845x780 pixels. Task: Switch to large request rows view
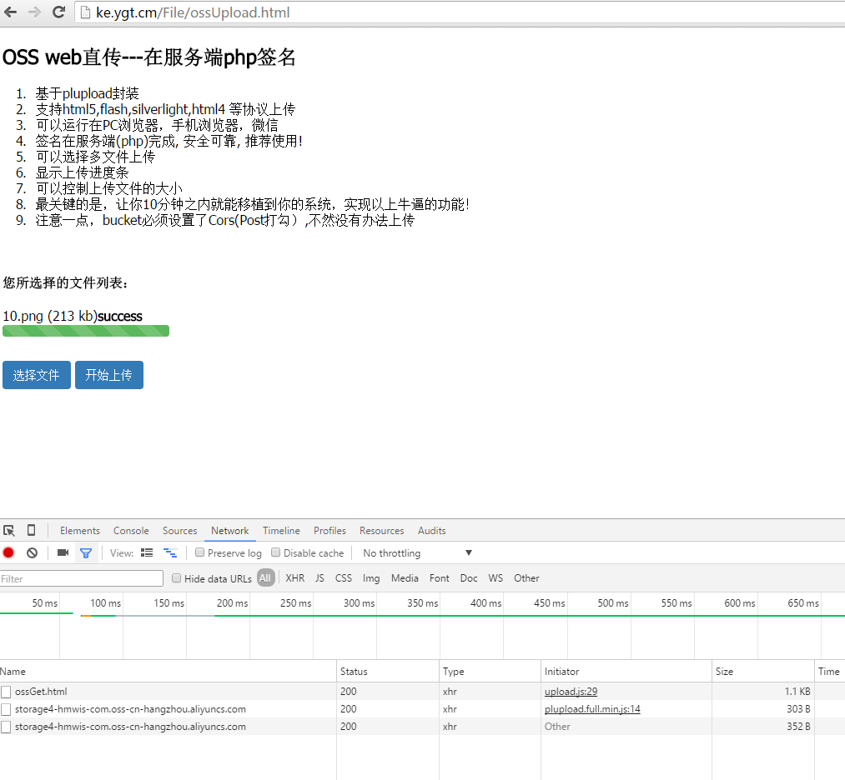(x=147, y=552)
